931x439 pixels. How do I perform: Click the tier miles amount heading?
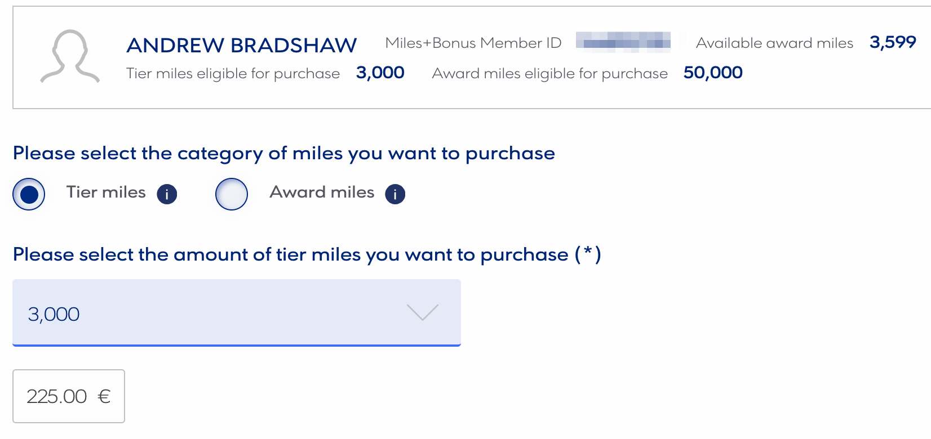(x=307, y=254)
